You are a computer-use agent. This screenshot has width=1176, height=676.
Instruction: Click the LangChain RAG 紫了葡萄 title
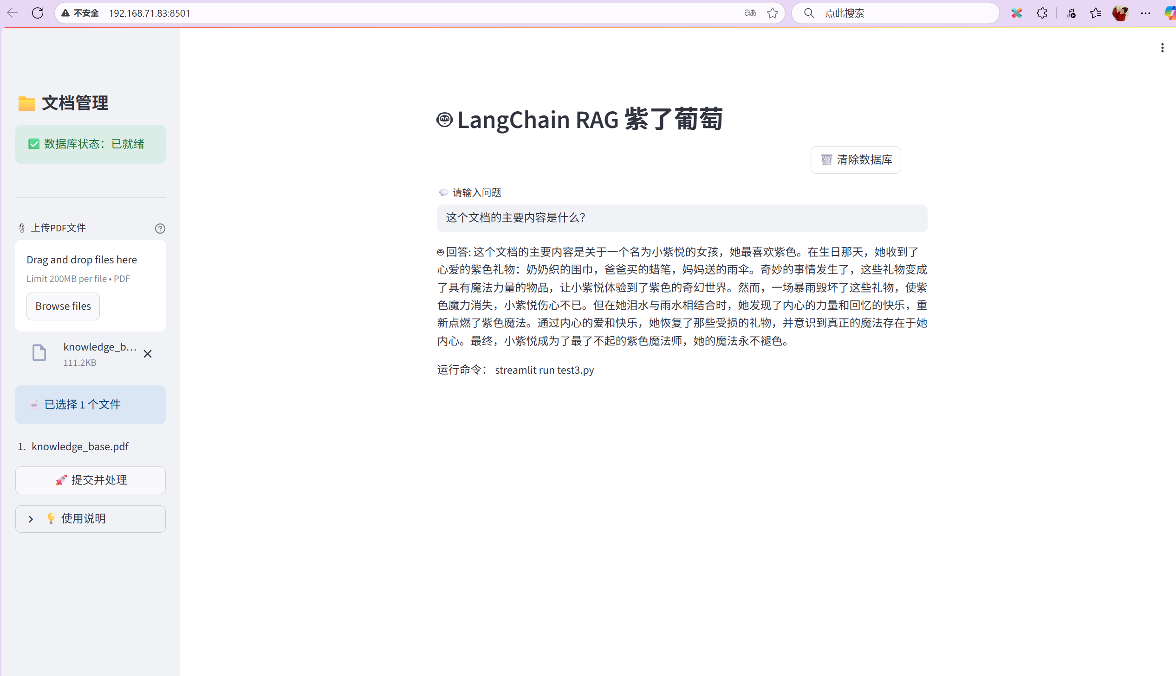click(590, 119)
